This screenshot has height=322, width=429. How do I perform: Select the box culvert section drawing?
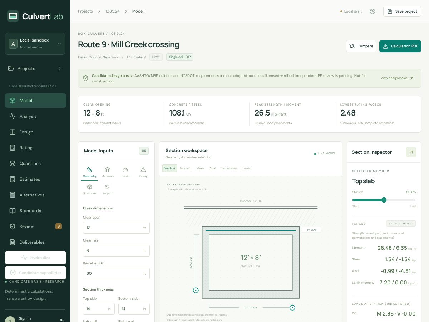(251, 262)
